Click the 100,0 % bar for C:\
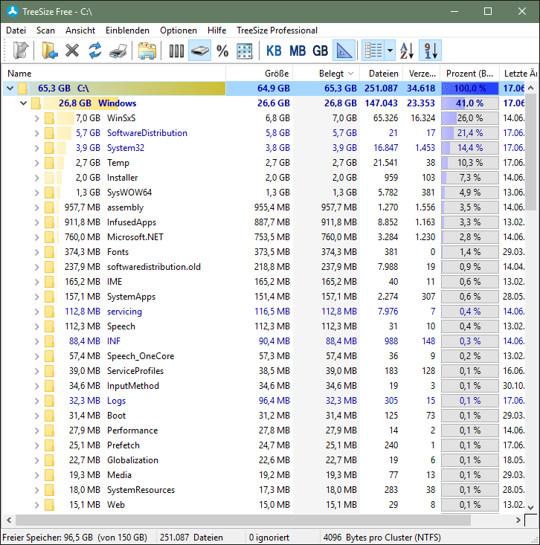The height and width of the screenshot is (545, 540). point(470,88)
